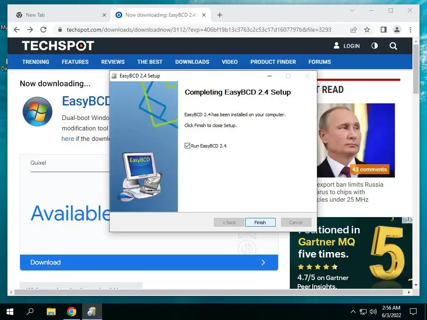
Task: Open the article photo thumbnail
Action: 356,140
